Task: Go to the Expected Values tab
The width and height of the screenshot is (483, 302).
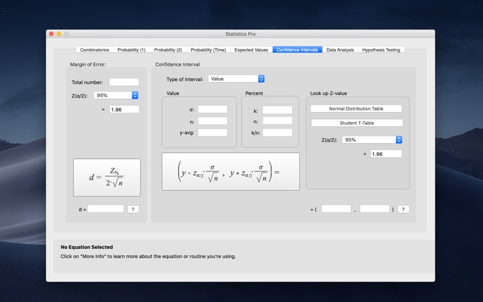Action: (x=251, y=50)
